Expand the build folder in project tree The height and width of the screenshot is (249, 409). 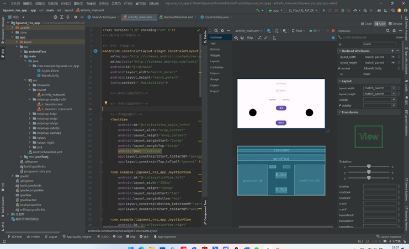pyautogui.click(x=17, y=42)
